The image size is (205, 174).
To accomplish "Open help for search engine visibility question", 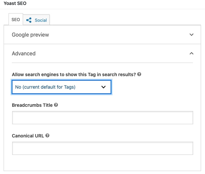I will tap(139, 74).
